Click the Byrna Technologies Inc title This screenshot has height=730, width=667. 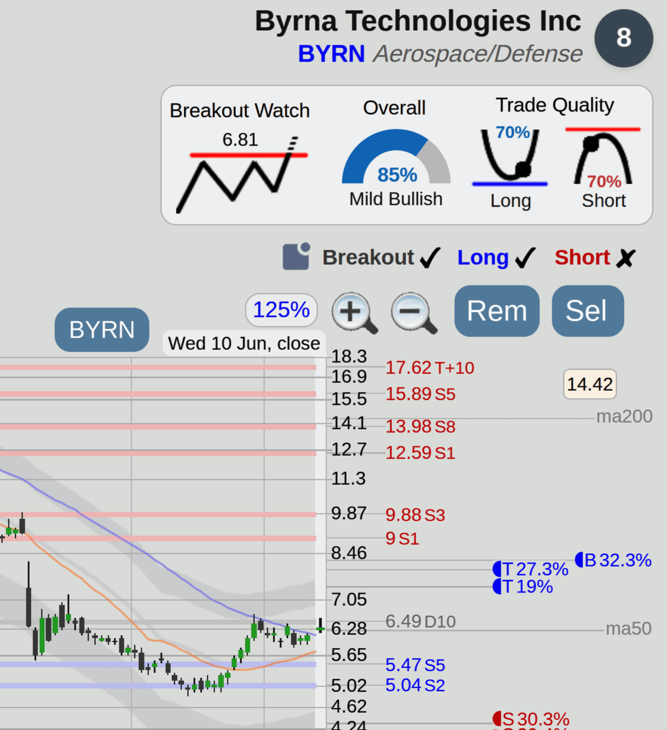[x=418, y=21]
